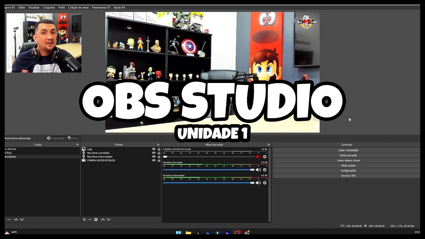Open the Ajuda menu
This screenshot has height=239, width=425.
tap(119, 7)
